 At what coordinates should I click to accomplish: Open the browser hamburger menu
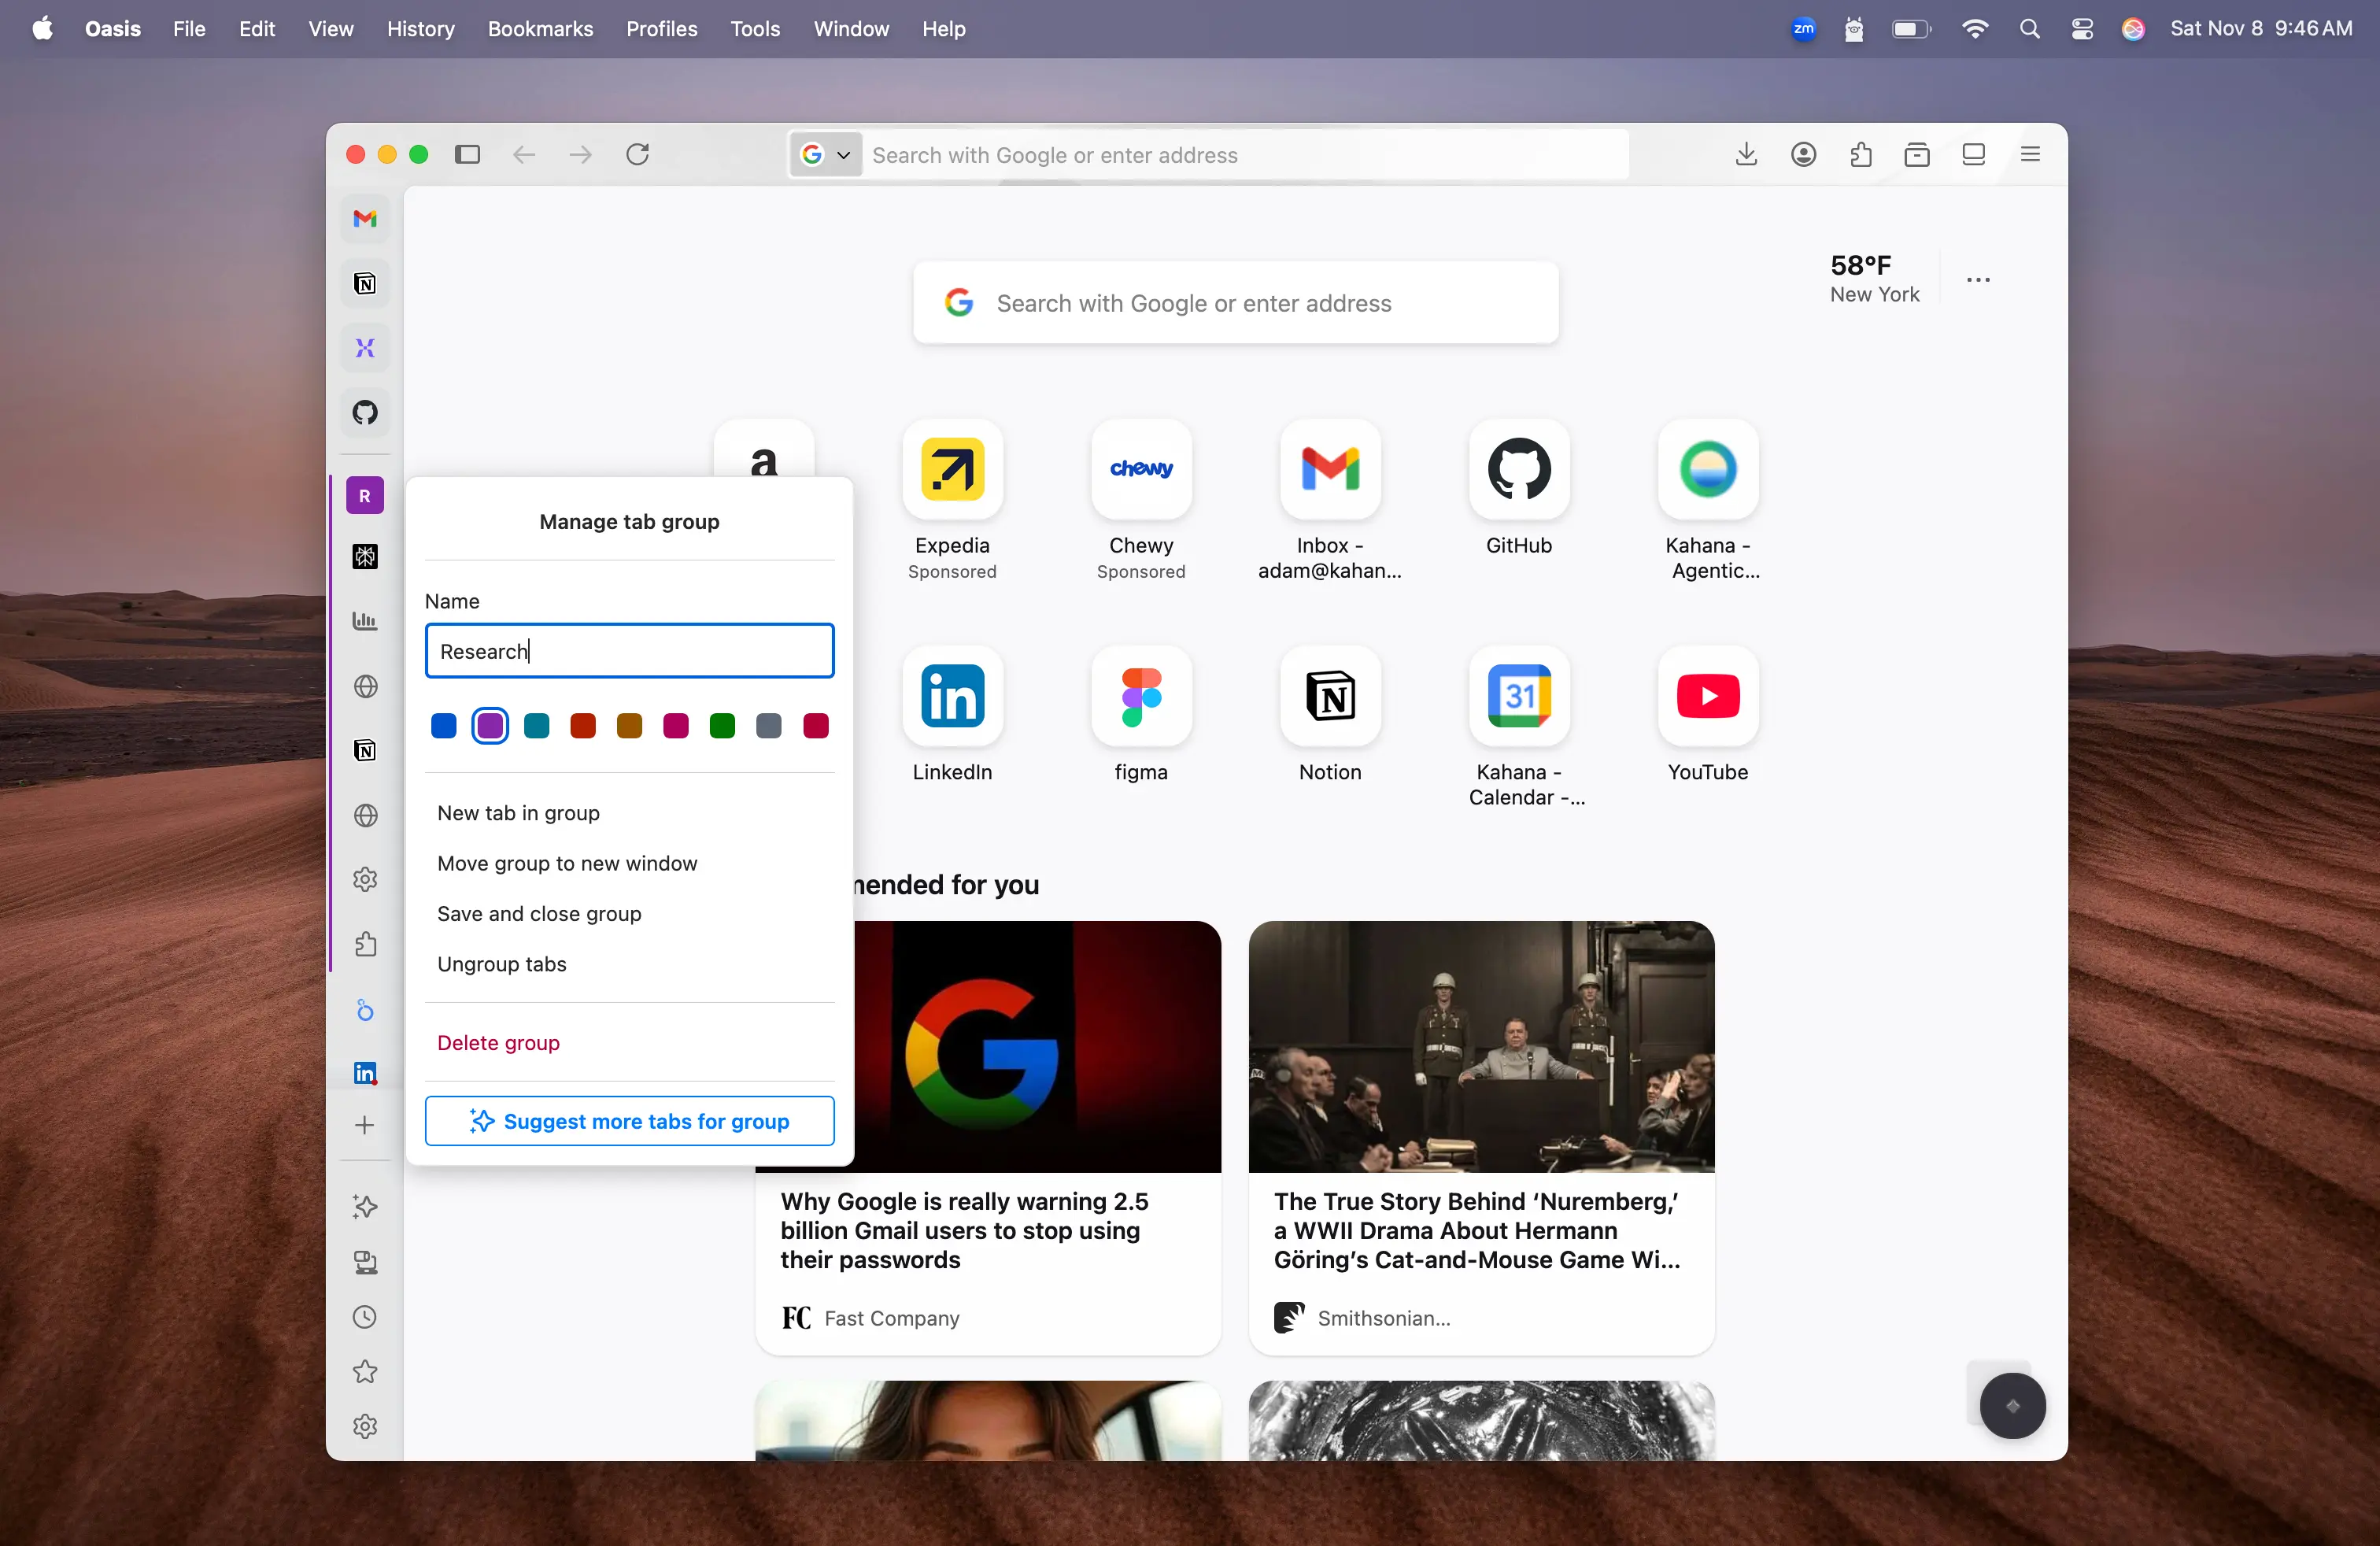(2030, 154)
